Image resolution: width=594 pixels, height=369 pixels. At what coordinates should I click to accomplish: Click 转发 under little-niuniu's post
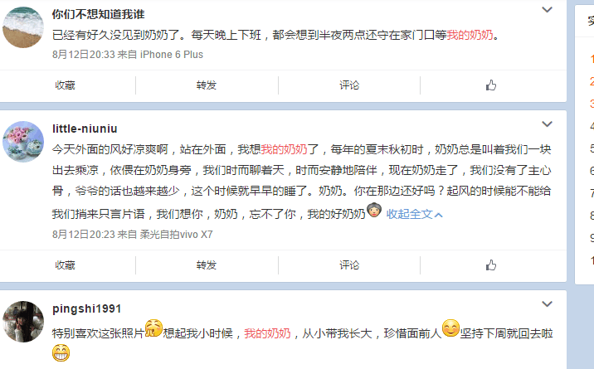[207, 265]
